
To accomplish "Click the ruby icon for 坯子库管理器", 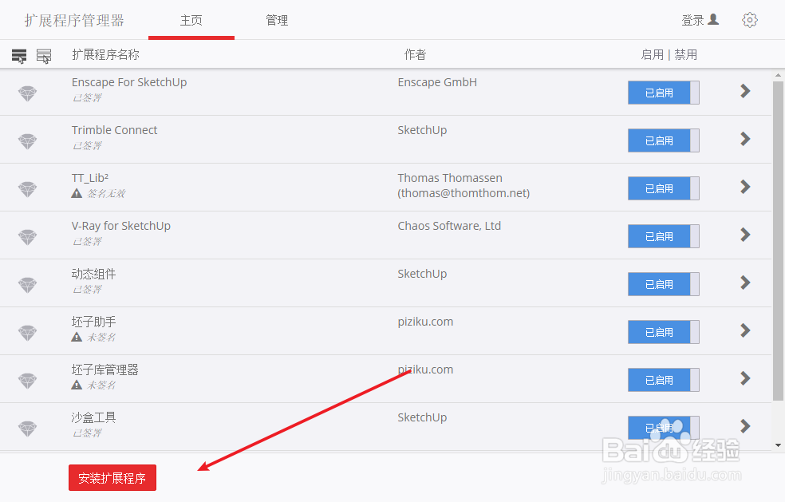I will coord(28,381).
